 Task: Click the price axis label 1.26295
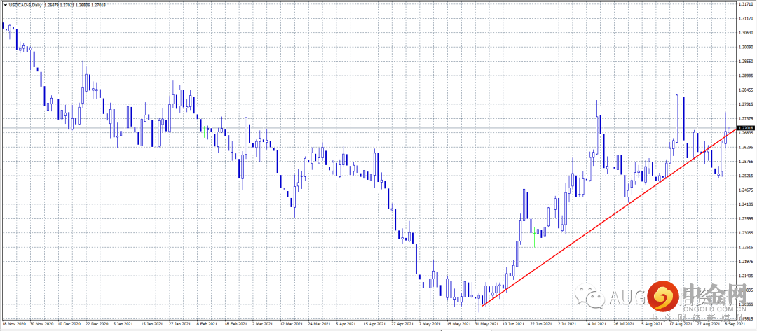pos(746,147)
